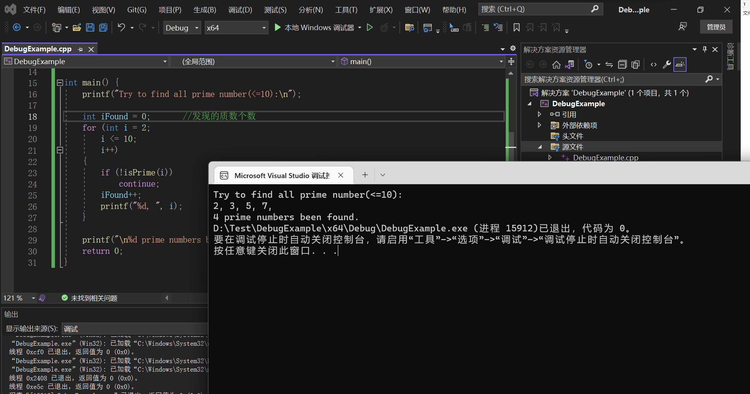Viewport: 750px width, 394px height.
Task: Switch views using the Solution Explorer views icon
Action: tap(570, 65)
